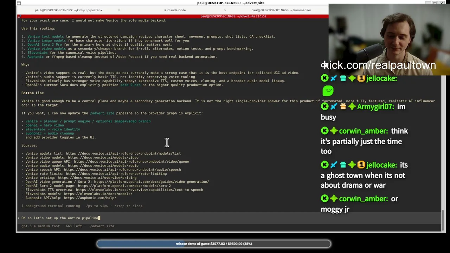The image size is (450, 253).
Task: Close the Claude Code tab
Action: pos(225,10)
